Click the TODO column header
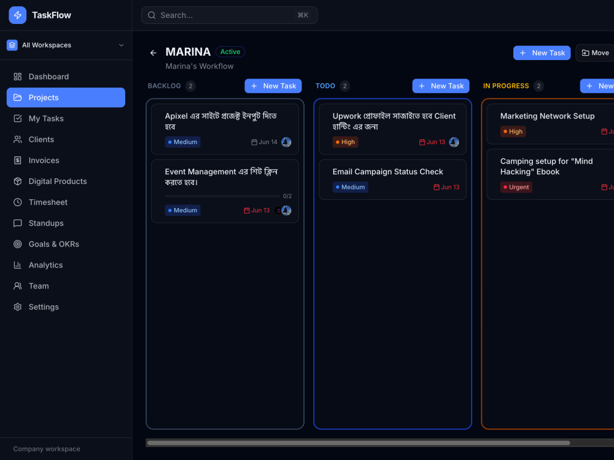 click(325, 86)
